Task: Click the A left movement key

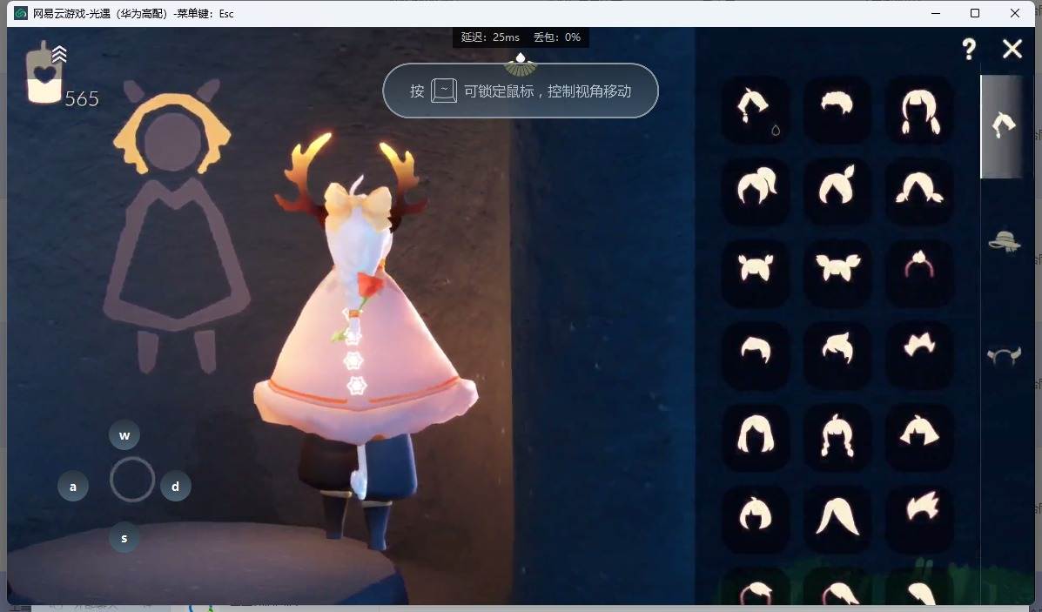Action: coord(73,487)
